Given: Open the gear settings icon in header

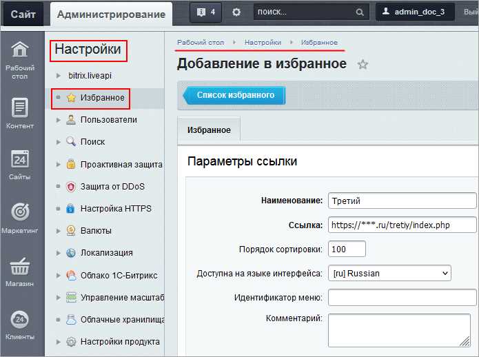Looking at the screenshot, I should [236, 12].
